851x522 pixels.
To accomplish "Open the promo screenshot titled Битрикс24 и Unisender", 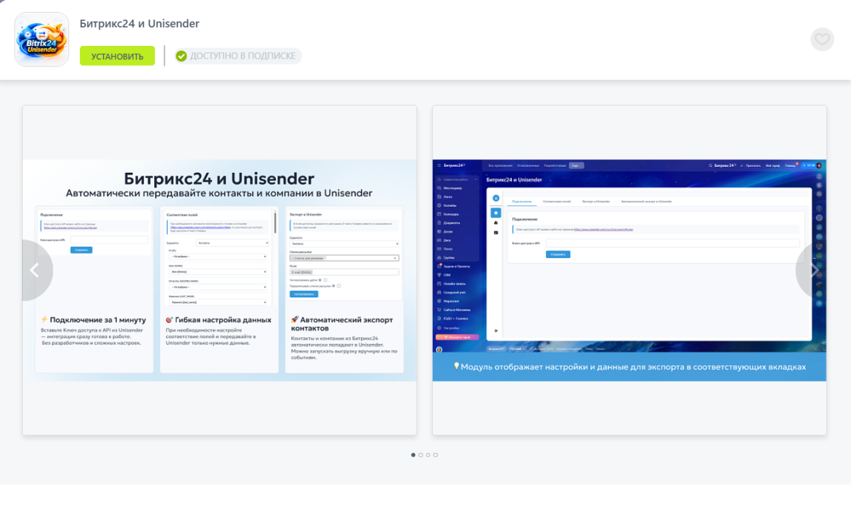I will (219, 270).
